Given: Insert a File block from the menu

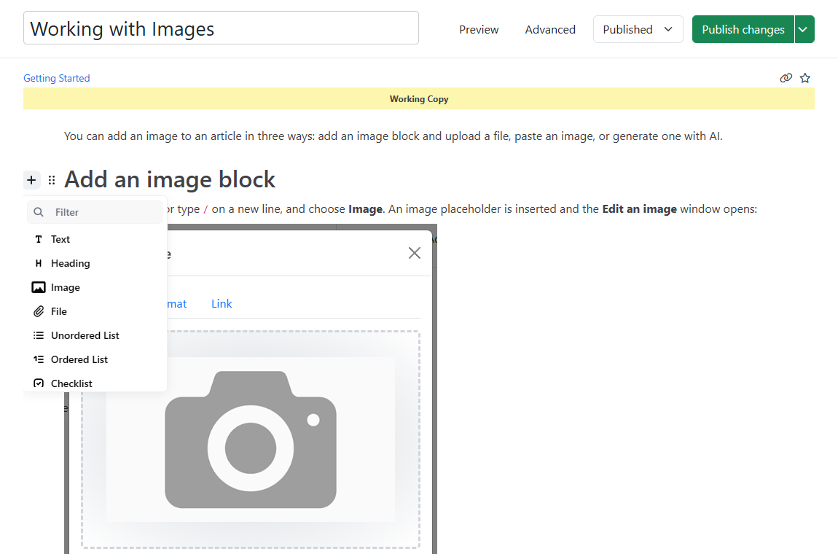Looking at the screenshot, I should [x=95, y=311].
